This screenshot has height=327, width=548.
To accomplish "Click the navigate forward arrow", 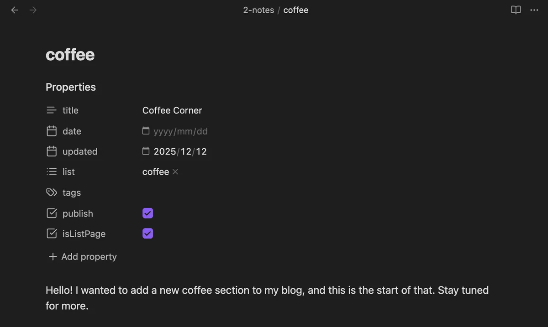I will [x=33, y=10].
